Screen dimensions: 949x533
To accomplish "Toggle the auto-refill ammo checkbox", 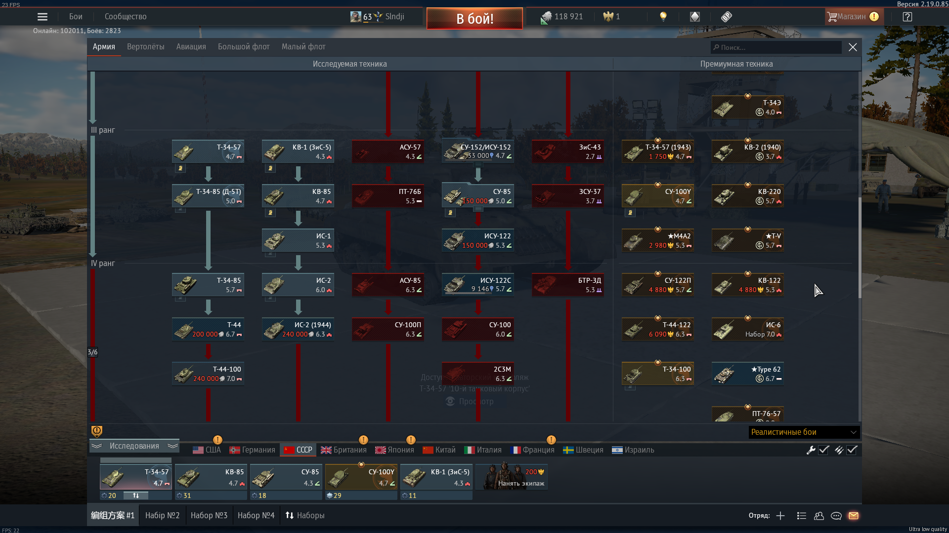I will [x=852, y=450].
